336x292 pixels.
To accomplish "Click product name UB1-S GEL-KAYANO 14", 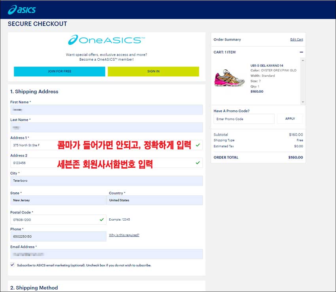I will tap(267, 65).
